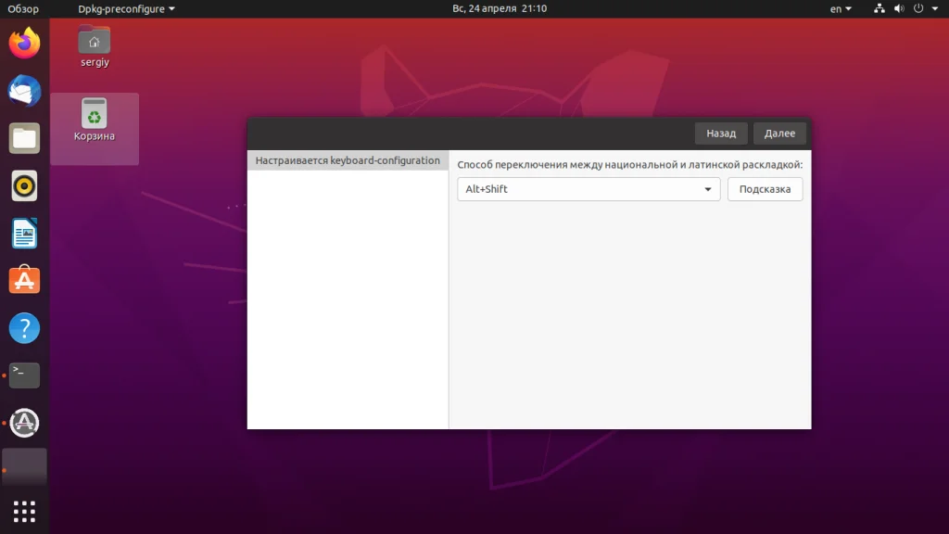Click the network status icon
The height and width of the screenshot is (534, 949).
[879, 9]
